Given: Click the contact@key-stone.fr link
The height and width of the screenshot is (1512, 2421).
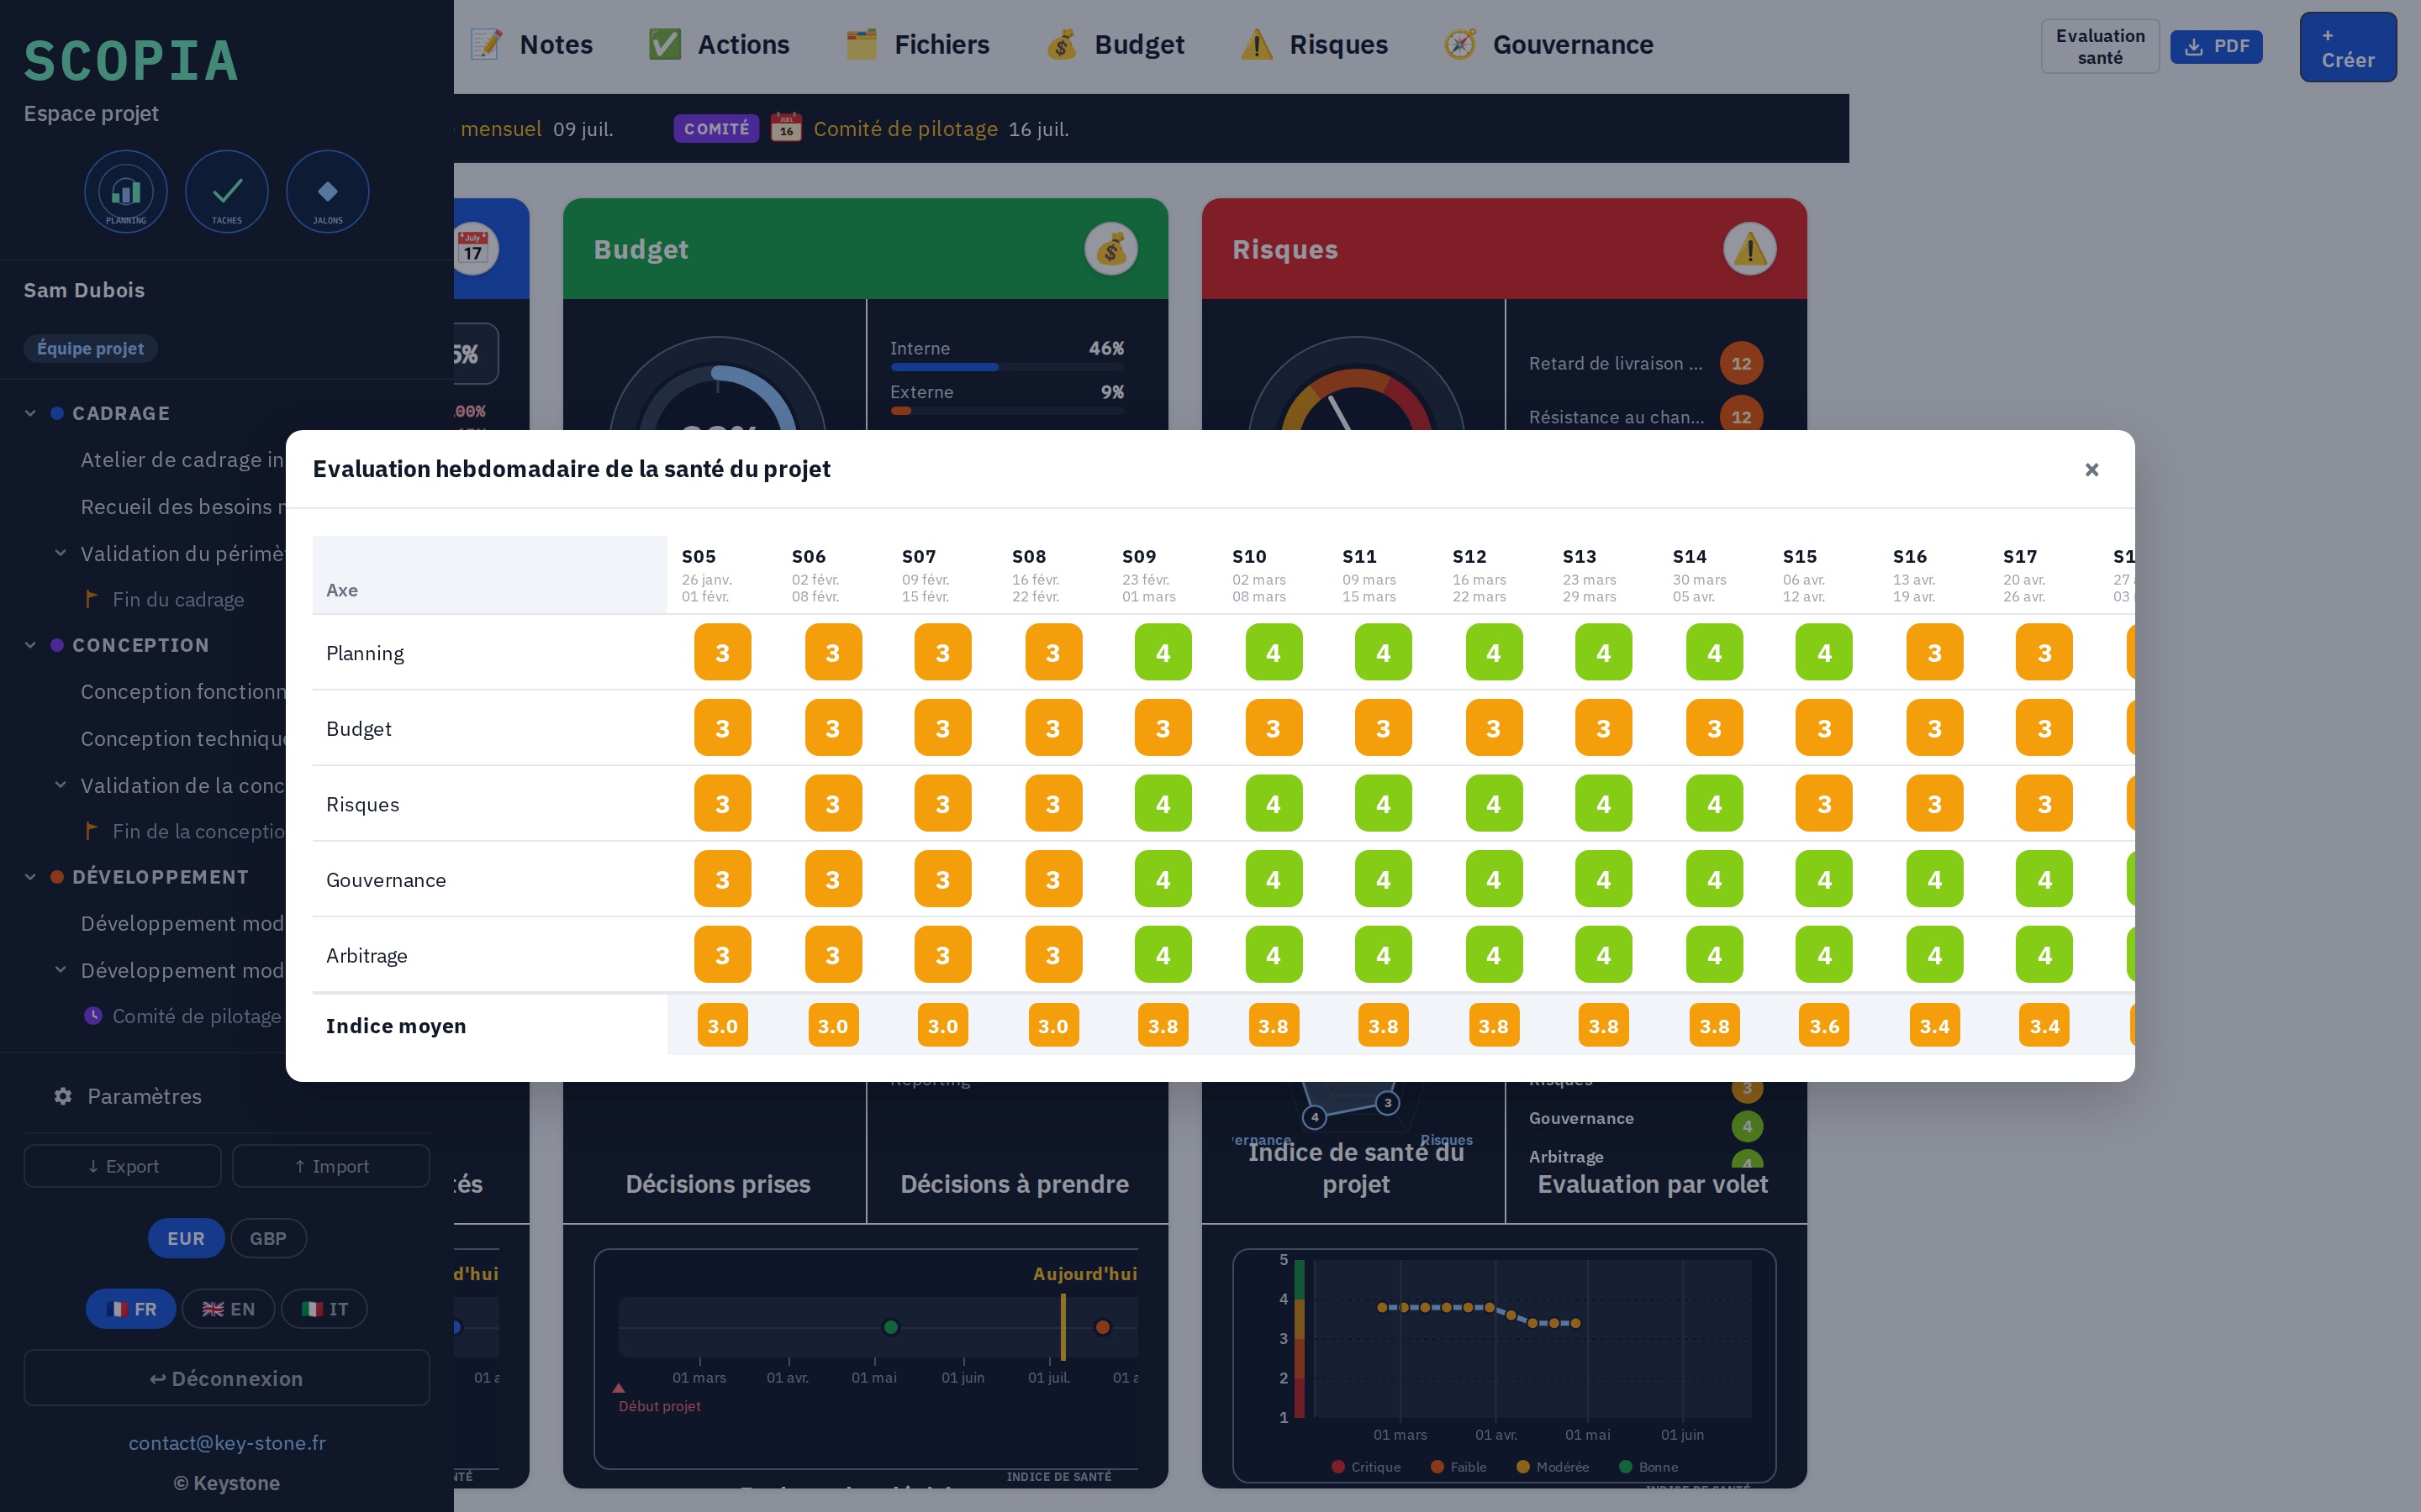Looking at the screenshot, I should coord(227,1442).
